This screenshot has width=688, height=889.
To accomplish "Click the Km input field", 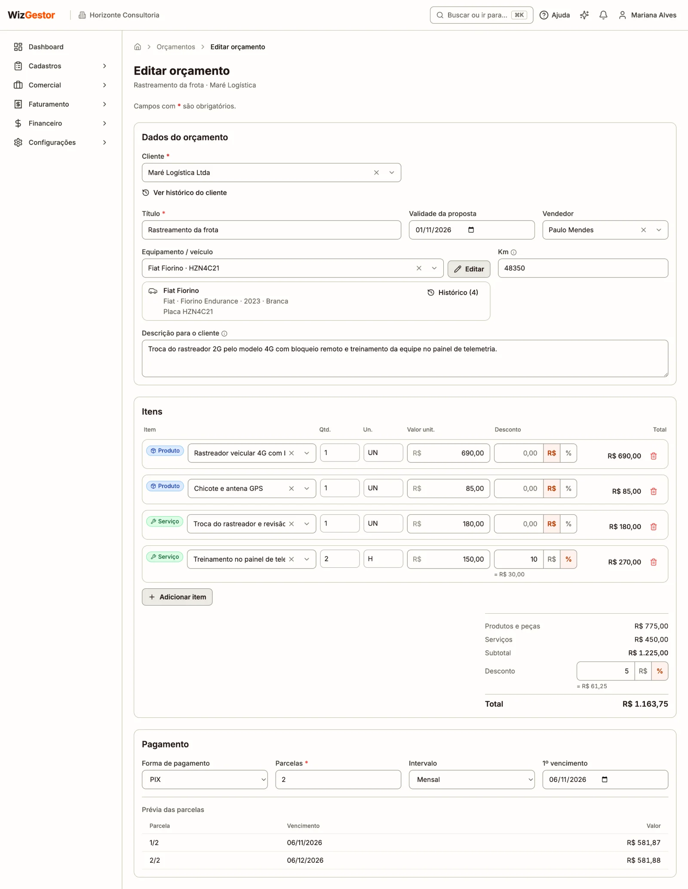I will click(583, 268).
